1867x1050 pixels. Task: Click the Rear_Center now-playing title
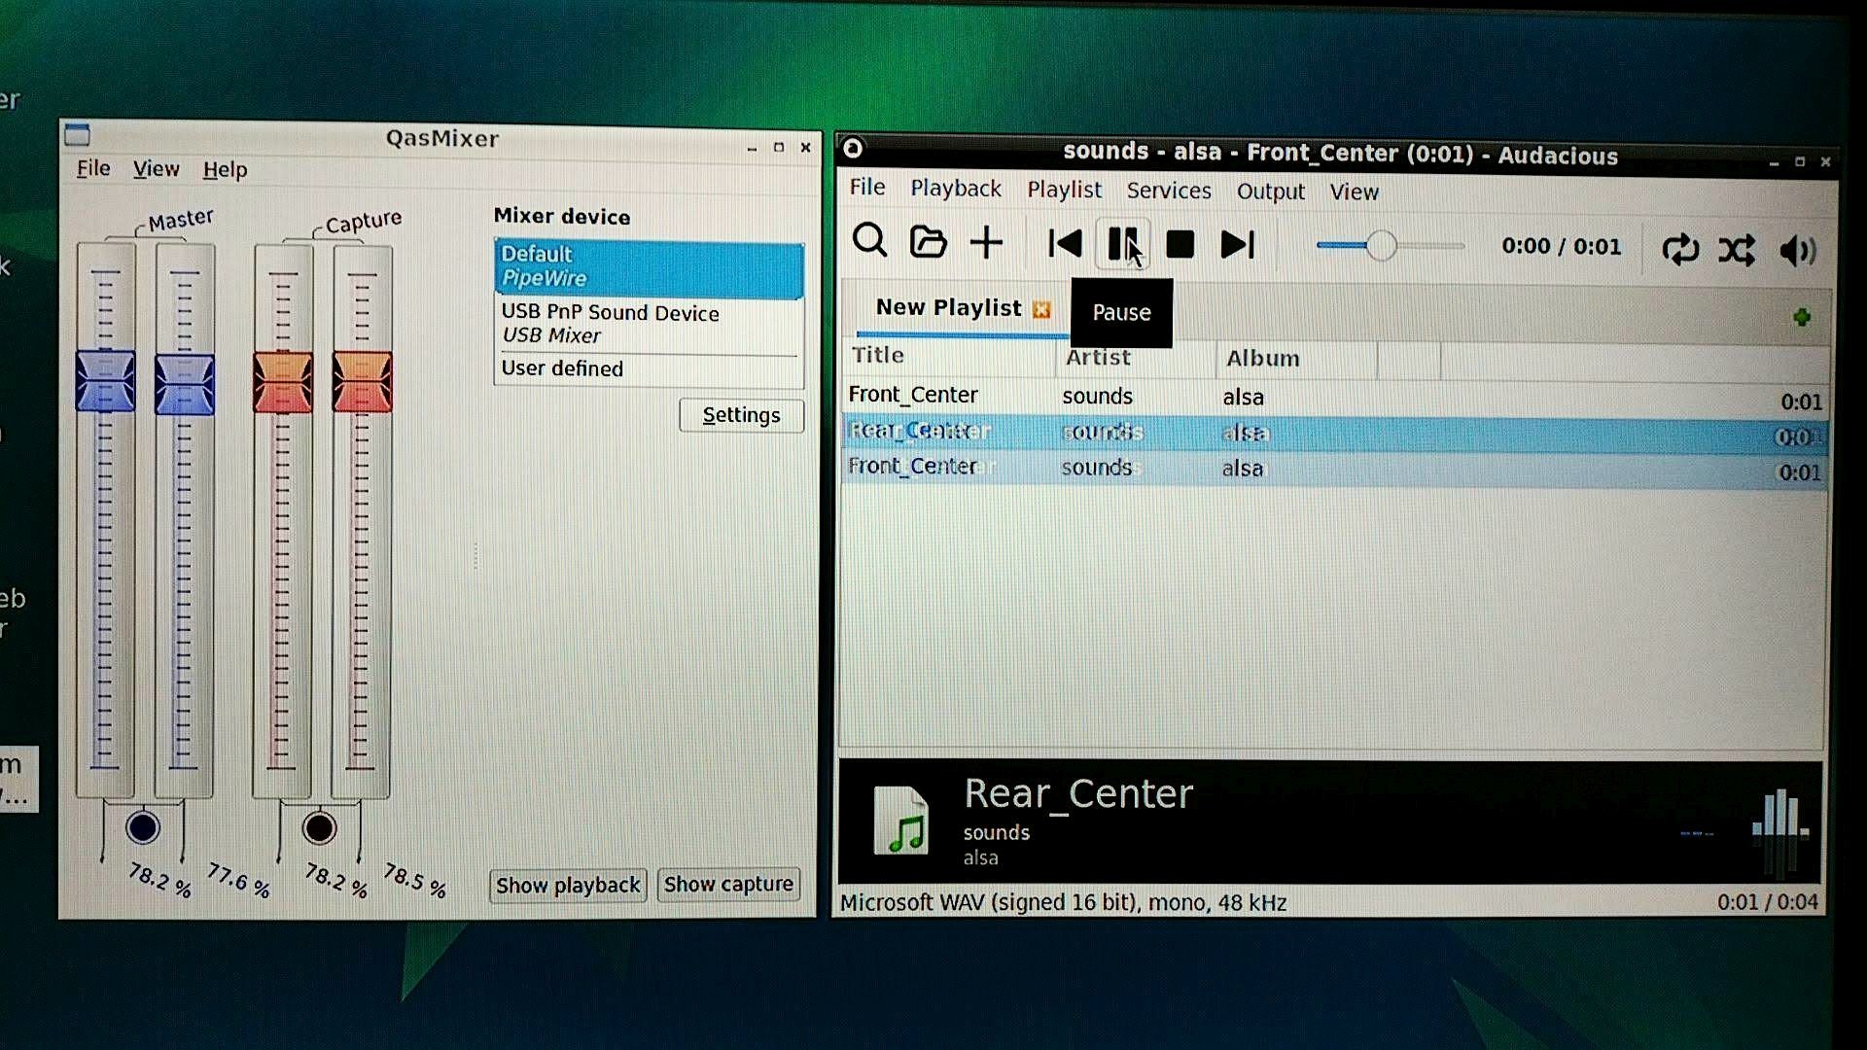pyautogui.click(x=1078, y=794)
